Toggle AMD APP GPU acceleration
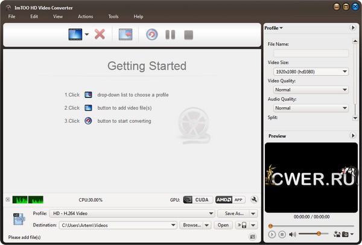The height and width of the screenshot is (245, 362). click(x=229, y=200)
